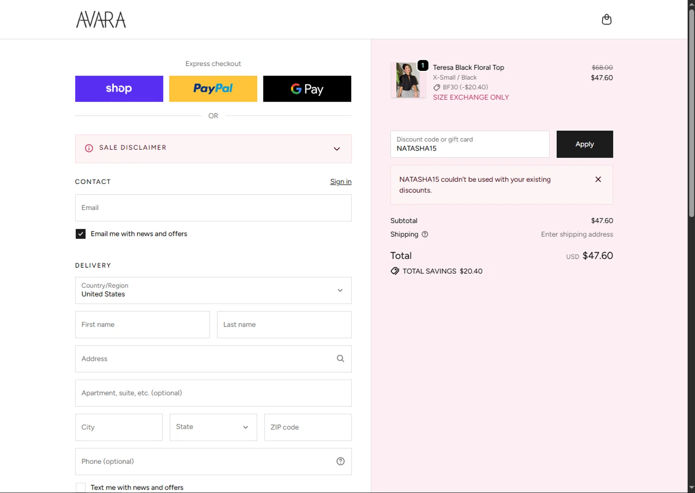Click the SIZE EXCHANGE ONLY text
This screenshot has width=695, height=493.
click(x=471, y=97)
